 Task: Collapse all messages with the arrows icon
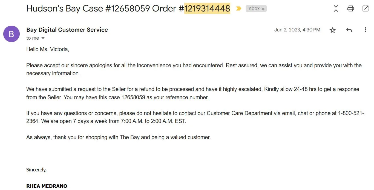tap(336, 9)
